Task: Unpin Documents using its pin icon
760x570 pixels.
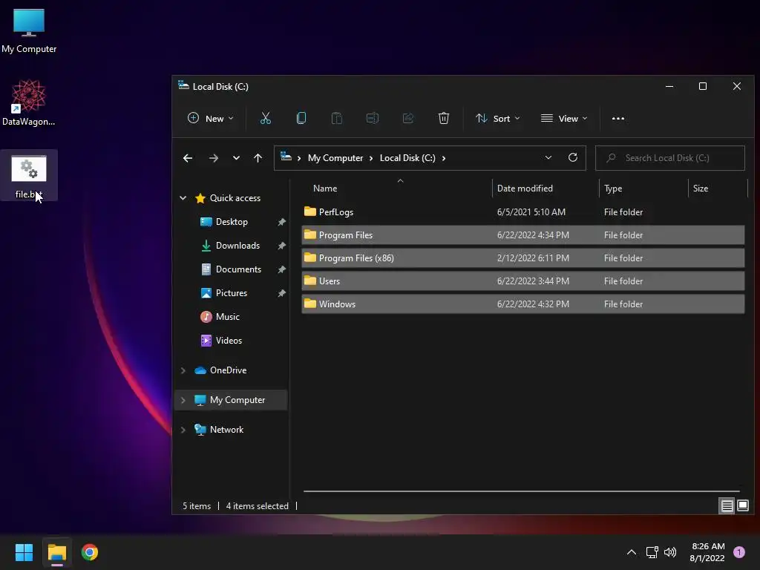Action: point(281,269)
